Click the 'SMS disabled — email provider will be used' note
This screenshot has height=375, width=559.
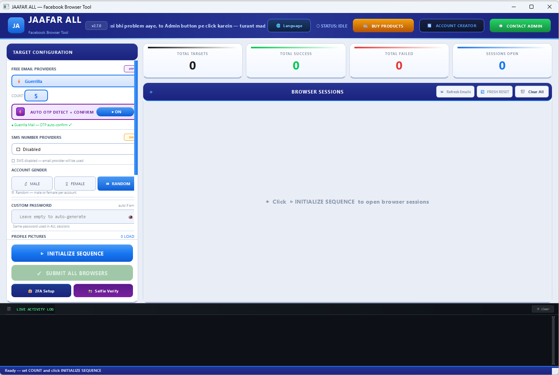(48, 161)
